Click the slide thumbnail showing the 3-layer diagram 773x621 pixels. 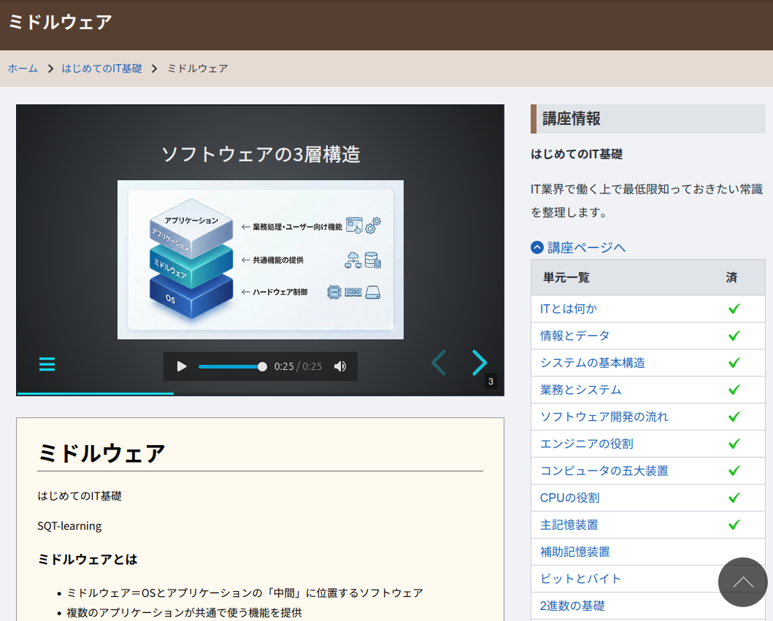pos(260,260)
